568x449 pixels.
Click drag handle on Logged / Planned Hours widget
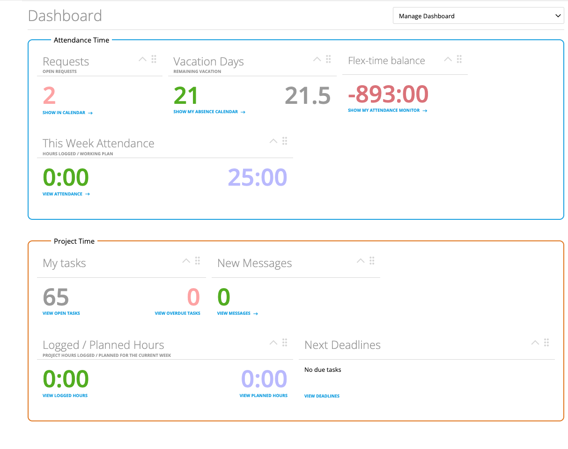coord(285,343)
